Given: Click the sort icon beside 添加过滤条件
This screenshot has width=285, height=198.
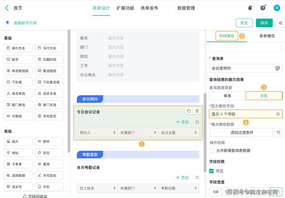Looking at the screenshot, I should (279, 132).
